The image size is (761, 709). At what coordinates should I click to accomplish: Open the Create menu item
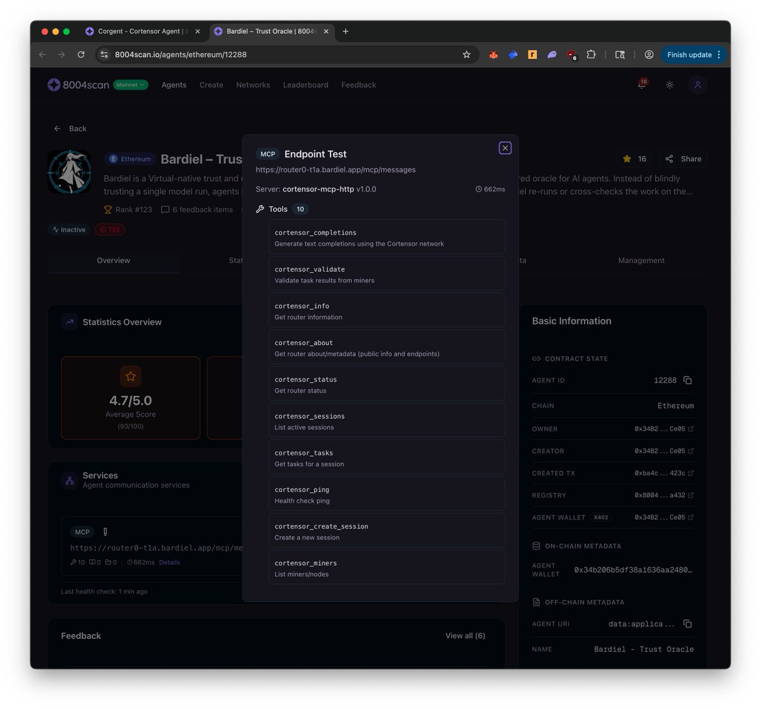[x=211, y=85]
